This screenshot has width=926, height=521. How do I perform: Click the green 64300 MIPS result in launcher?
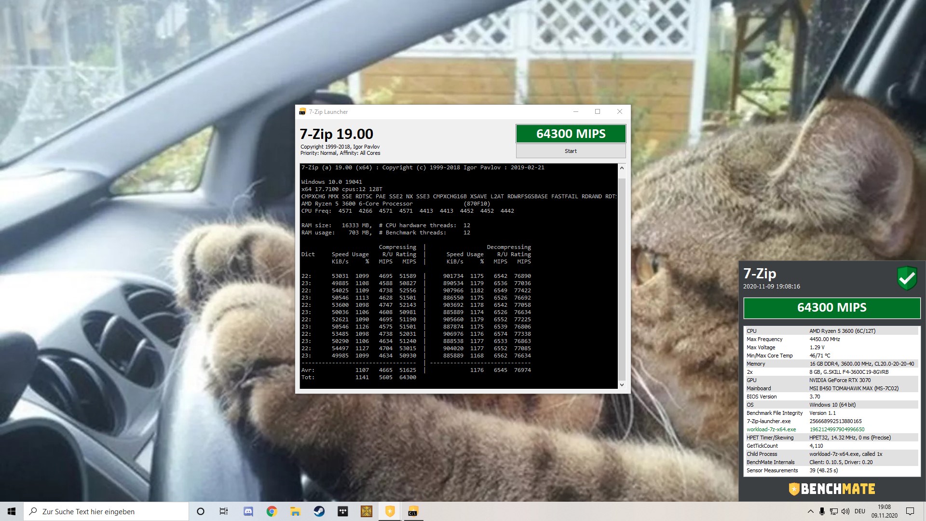click(x=571, y=134)
